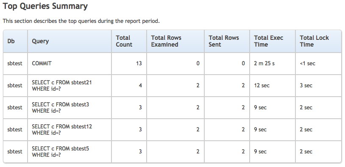Click the sbtest21 SELECT query
Image resolution: width=345 pixels, height=167 pixels.
[x=62, y=85]
